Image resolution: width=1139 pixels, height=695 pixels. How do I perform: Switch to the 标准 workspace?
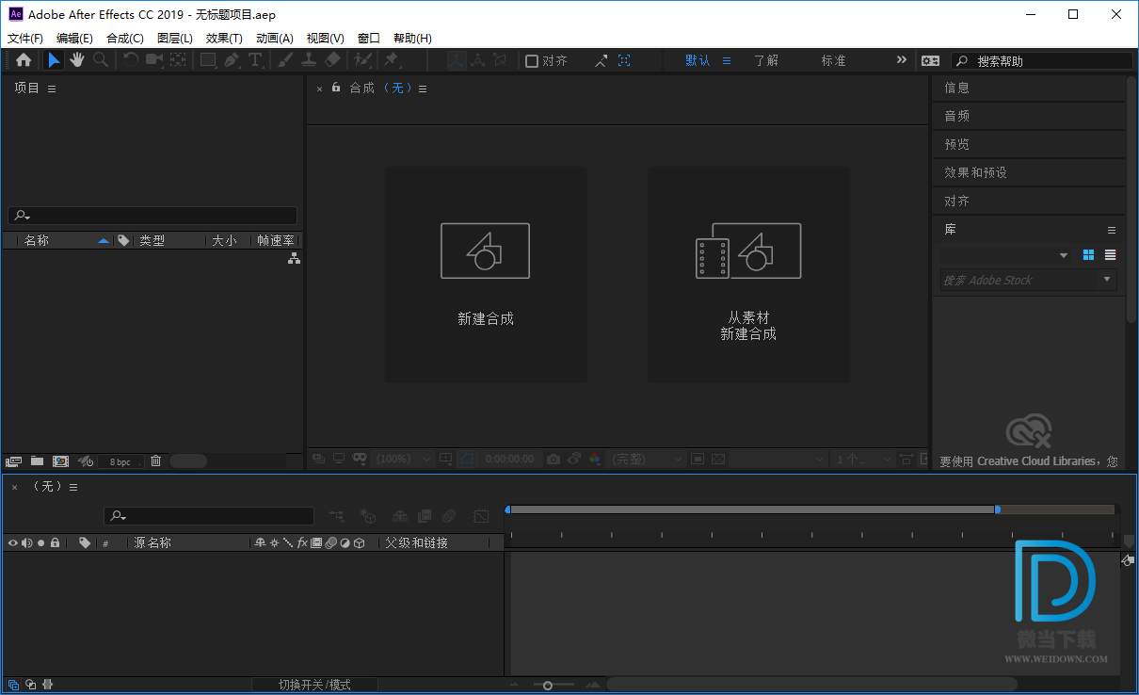834,60
